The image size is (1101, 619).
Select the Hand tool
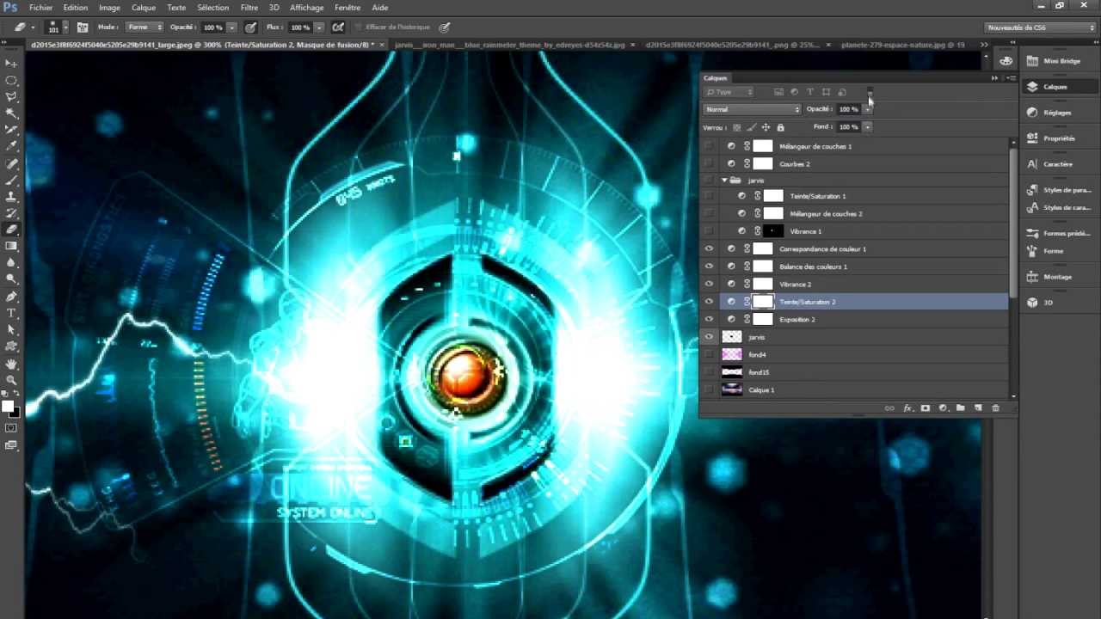12,363
